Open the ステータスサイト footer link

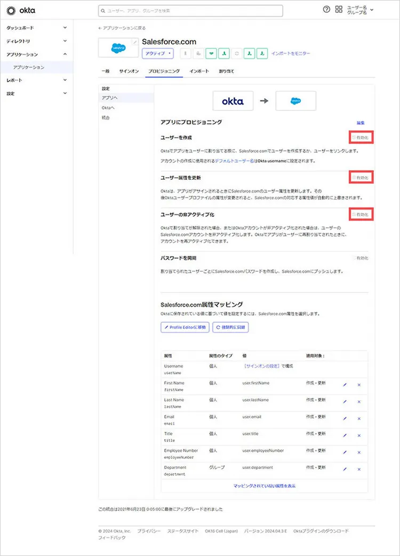(x=183, y=531)
